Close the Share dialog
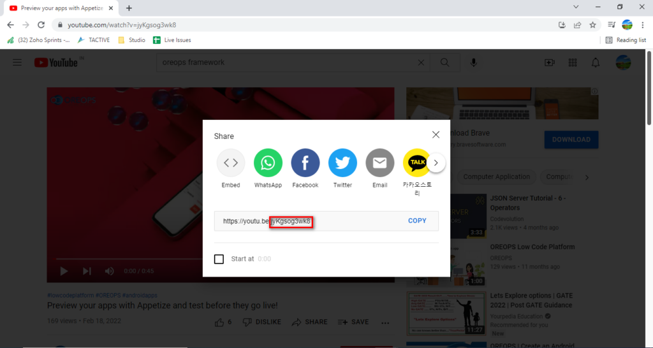The height and width of the screenshot is (348, 653). click(436, 134)
